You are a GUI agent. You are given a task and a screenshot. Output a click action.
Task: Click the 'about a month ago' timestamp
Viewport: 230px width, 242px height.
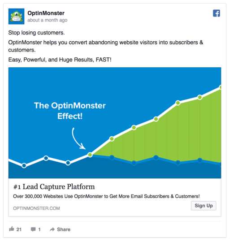click(x=48, y=20)
